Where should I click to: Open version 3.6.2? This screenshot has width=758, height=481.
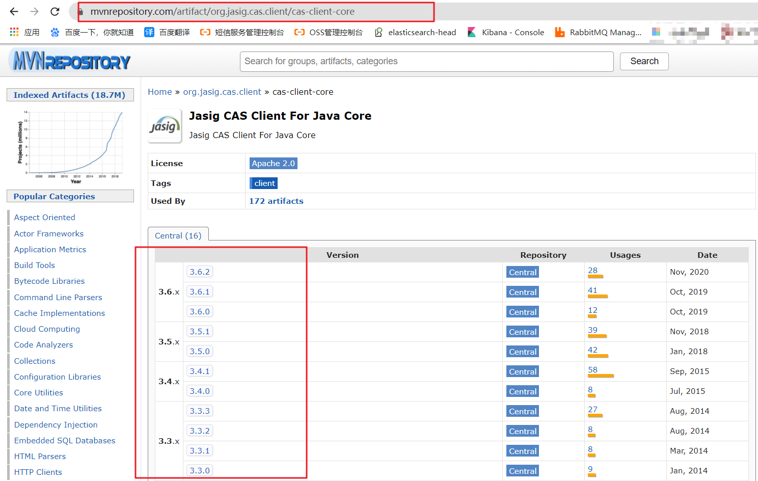pos(200,272)
